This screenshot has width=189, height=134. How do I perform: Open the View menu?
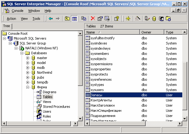click(24, 19)
